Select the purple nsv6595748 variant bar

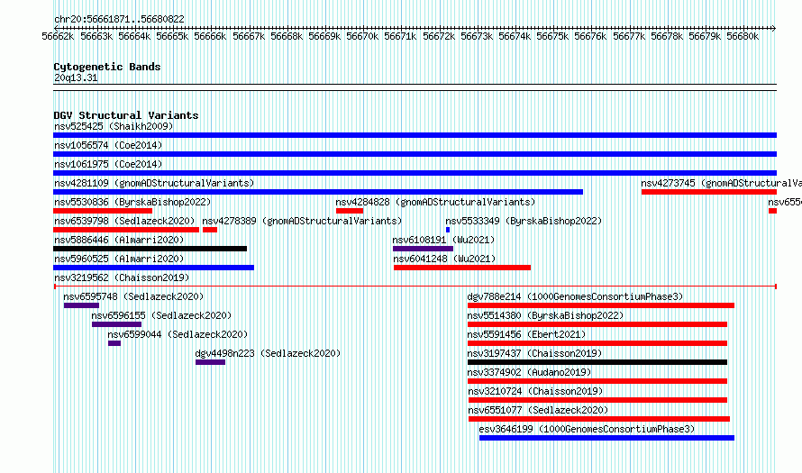(x=81, y=305)
